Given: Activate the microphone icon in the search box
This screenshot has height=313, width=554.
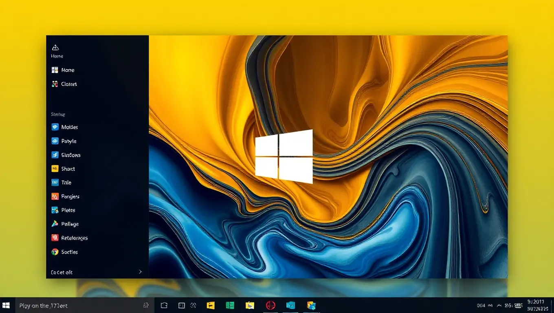Looking at the screenshot, I should tap(146, 305).
